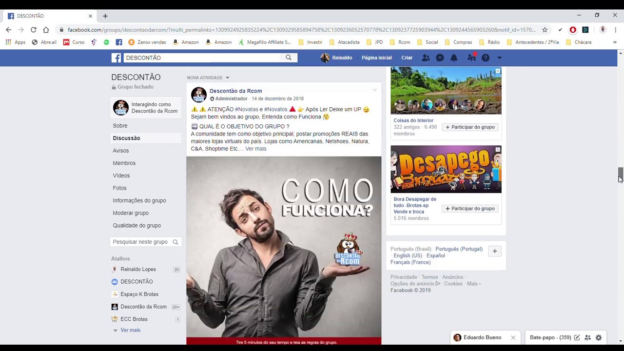Image resolution: width=624 pixels, height=351 pixels.
Task: Go to Página inicial
Action: [x=376, y=58]
